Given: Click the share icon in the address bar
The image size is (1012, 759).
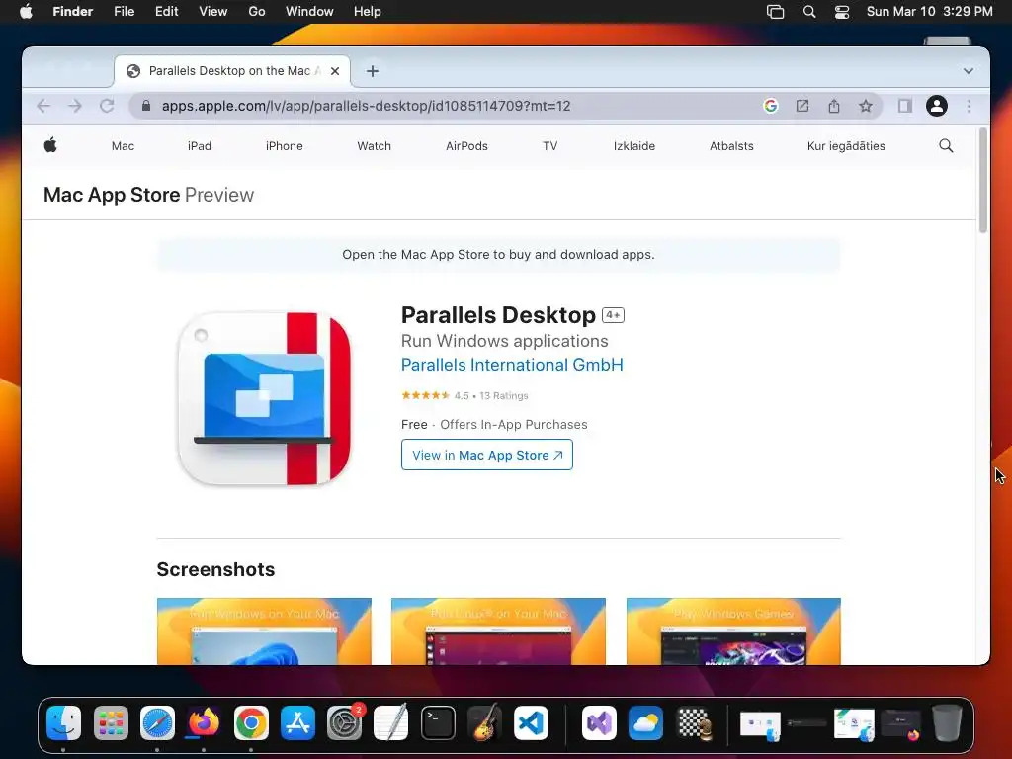Looking at the screenshot, I should [834, 106].
